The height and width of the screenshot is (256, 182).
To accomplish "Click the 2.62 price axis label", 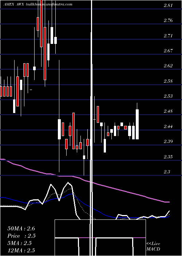I will [x=168, y=66].
